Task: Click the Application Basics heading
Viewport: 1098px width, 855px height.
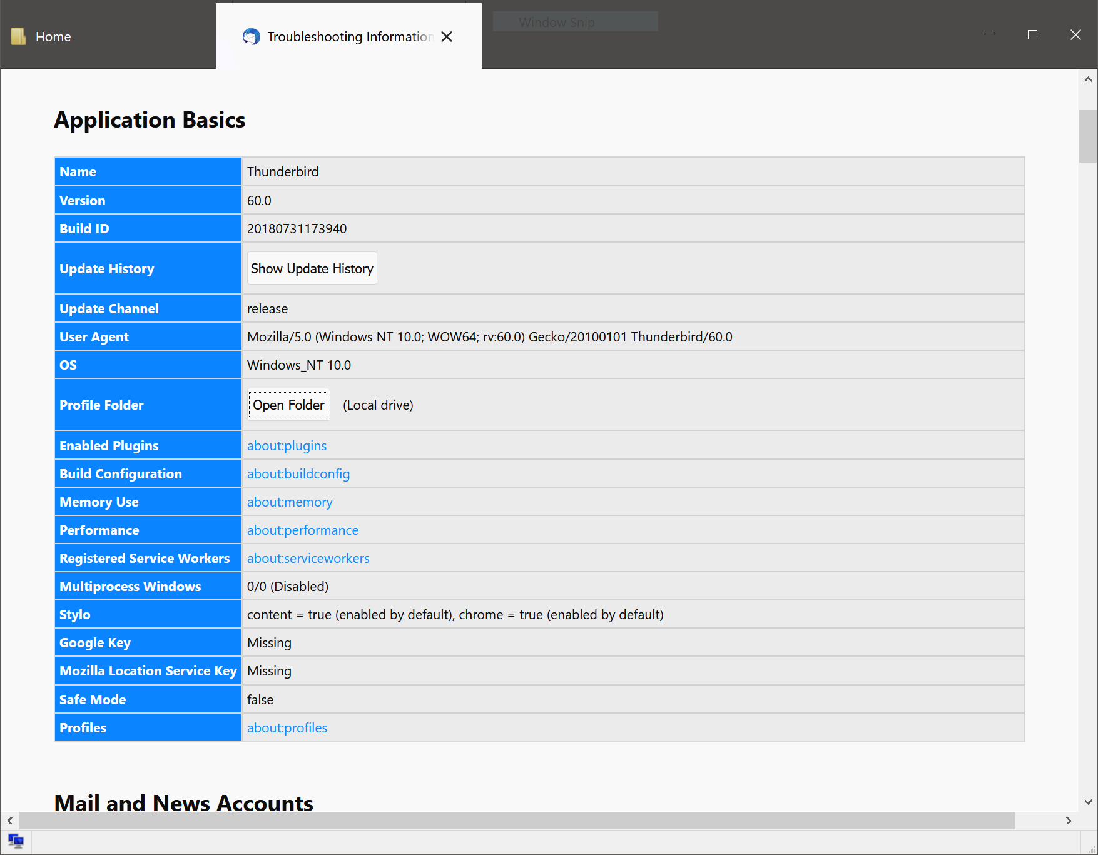Action: (x=150, y=120)
